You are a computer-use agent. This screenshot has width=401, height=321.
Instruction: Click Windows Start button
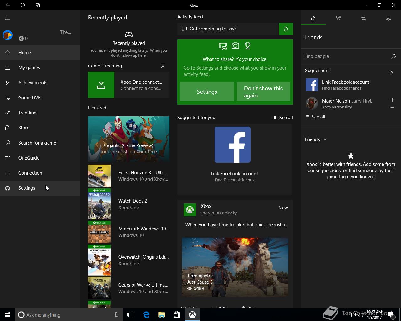(8, 315)
